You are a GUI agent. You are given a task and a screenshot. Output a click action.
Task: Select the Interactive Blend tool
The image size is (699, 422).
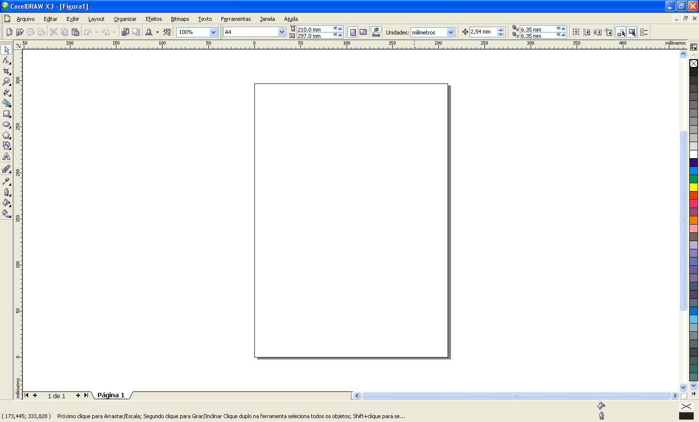[6, 169]
